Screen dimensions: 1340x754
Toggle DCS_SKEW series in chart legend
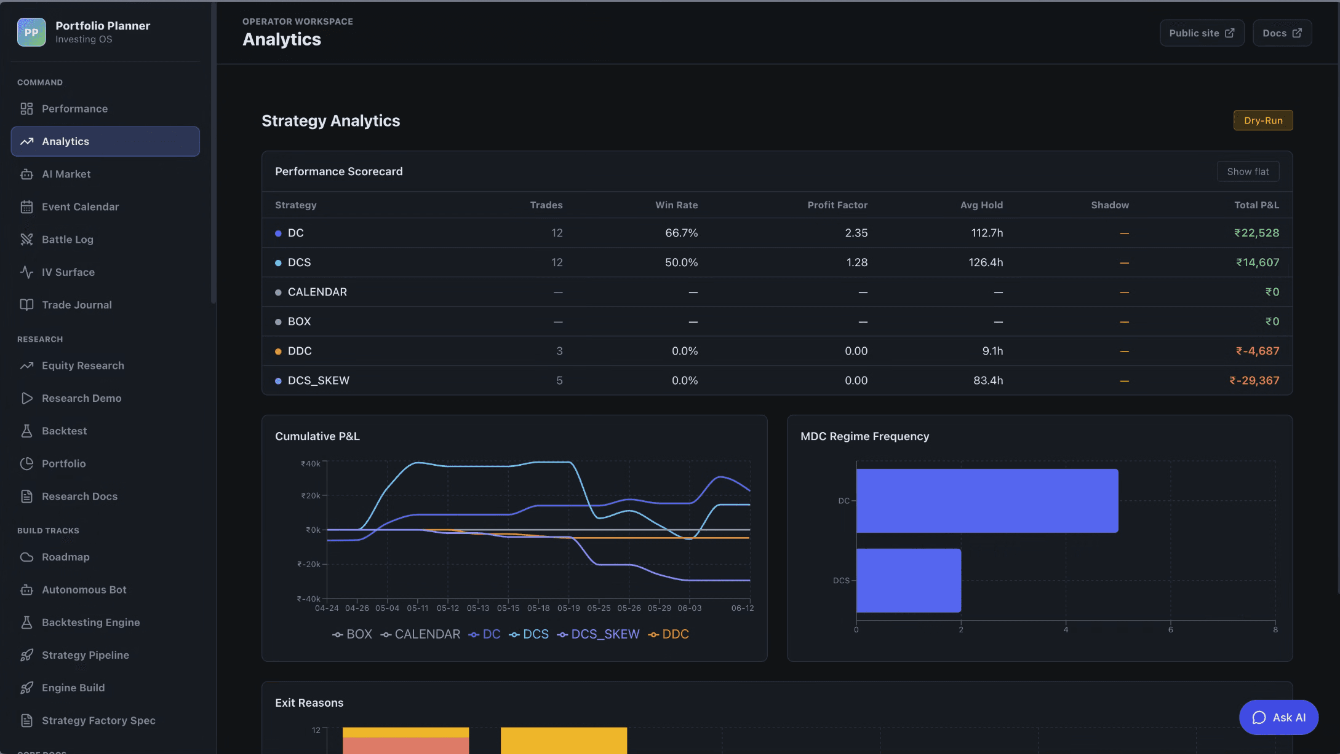(x=598, y=634)
